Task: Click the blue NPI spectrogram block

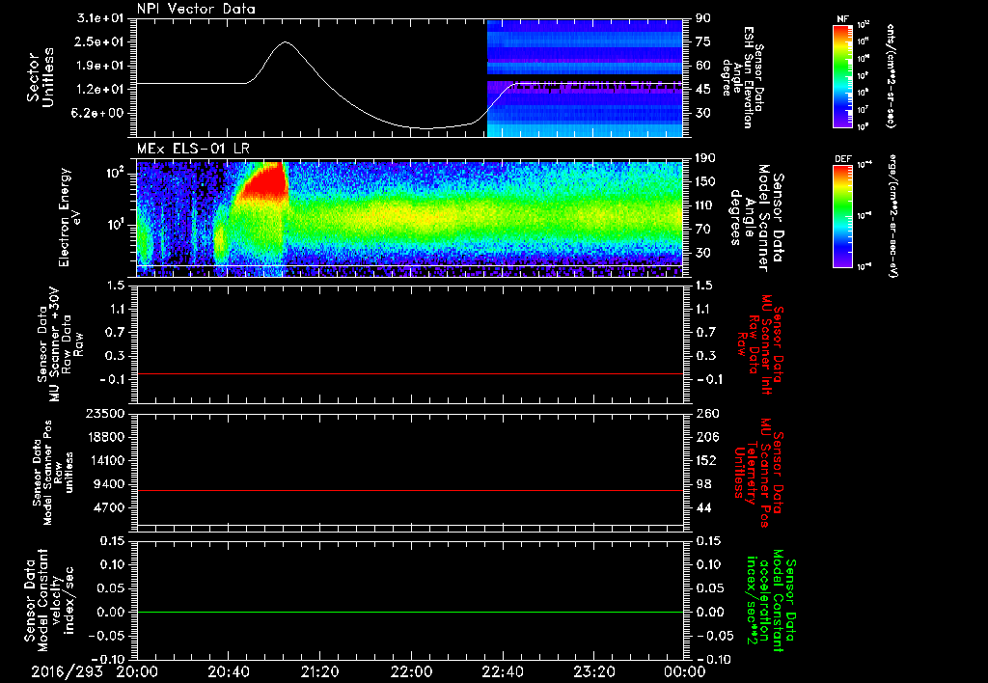Action: click(x=585, y=78)
